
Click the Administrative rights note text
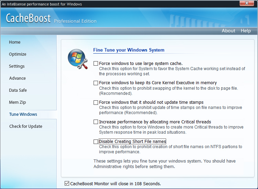[x=164, y=164]
